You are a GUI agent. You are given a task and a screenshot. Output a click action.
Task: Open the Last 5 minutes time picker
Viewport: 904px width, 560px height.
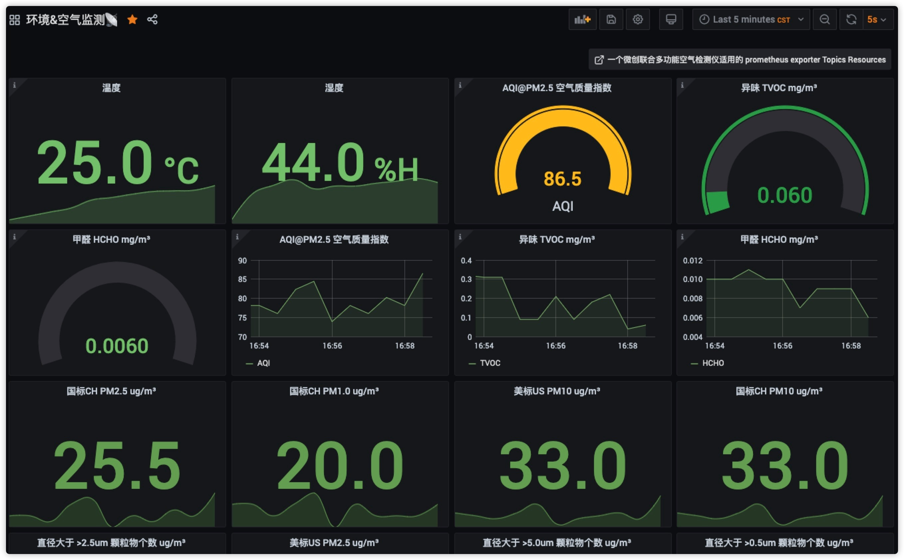[x=751, y=19]
